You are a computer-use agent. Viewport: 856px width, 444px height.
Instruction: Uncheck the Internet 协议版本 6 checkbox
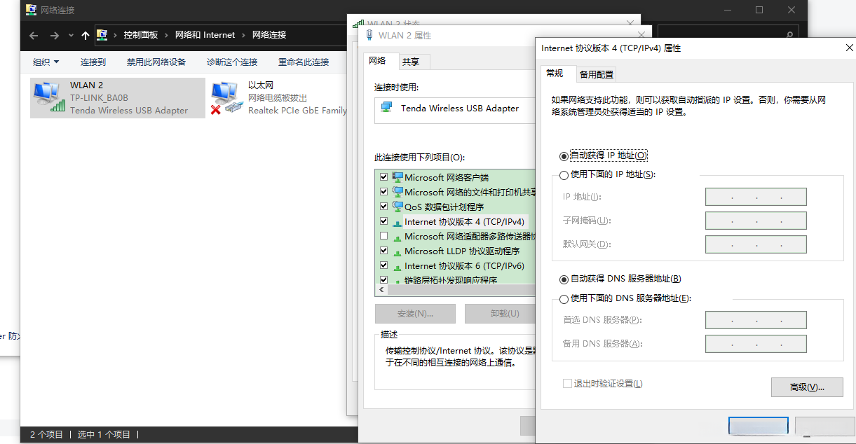pos(383,265)
